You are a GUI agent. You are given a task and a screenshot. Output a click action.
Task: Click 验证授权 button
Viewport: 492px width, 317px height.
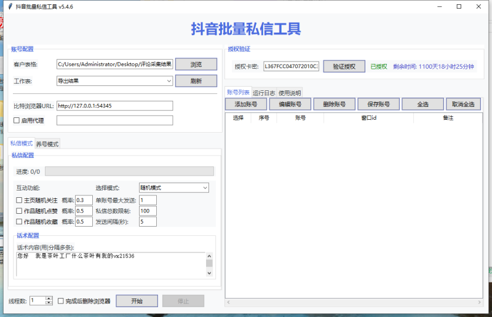pos(344,66)
